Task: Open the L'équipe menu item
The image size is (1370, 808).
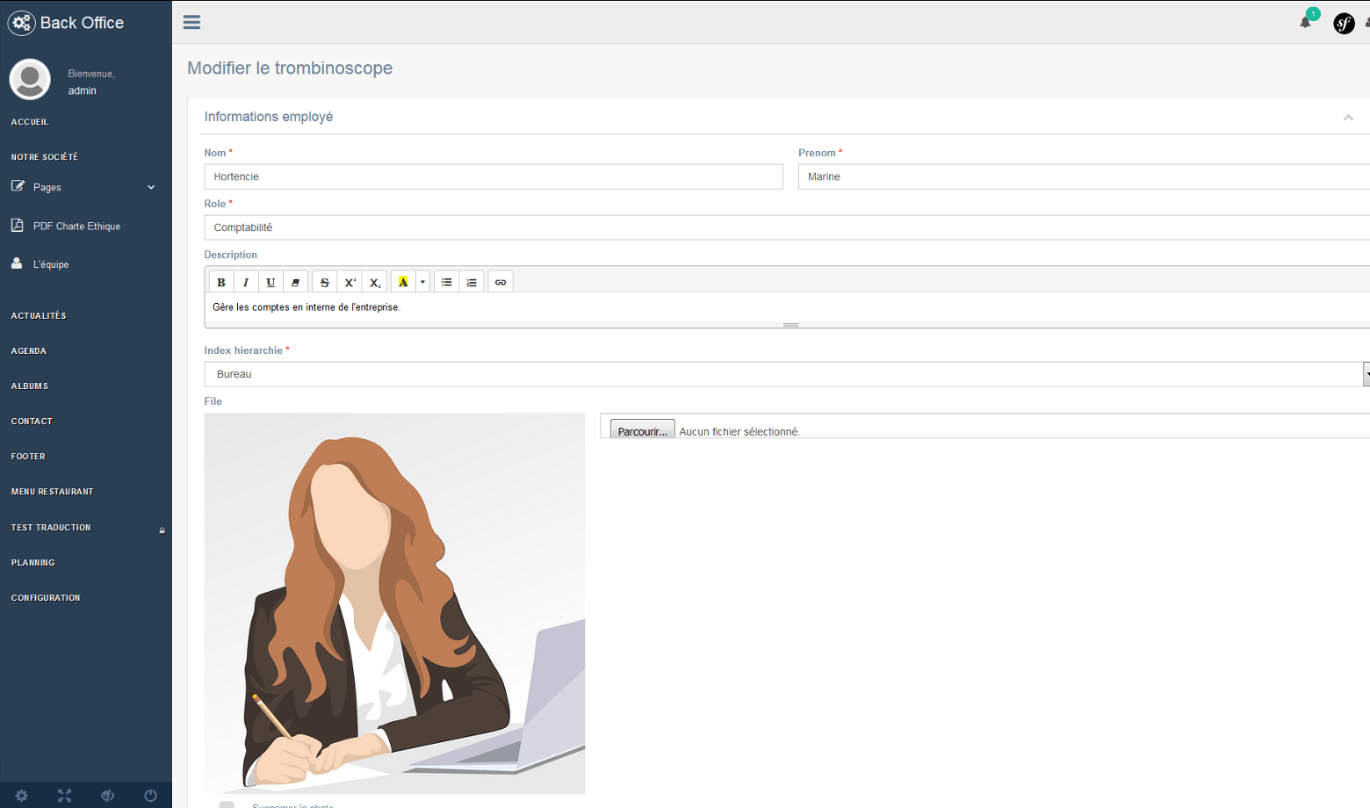Action: pyautogui.click(x=51, y=264)
